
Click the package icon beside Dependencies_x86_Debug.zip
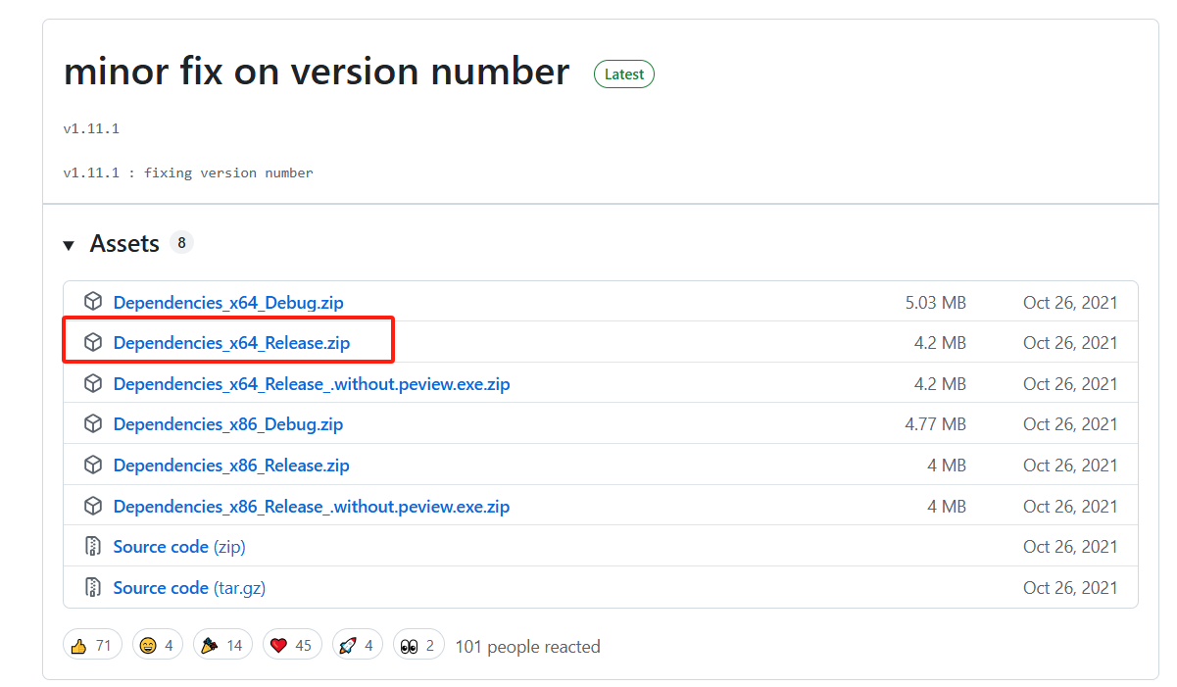coord(93,423)
